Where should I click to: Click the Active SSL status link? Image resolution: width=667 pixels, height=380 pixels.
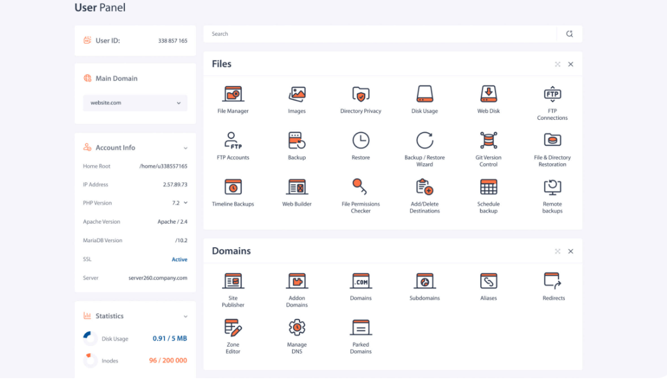[179, 260]
